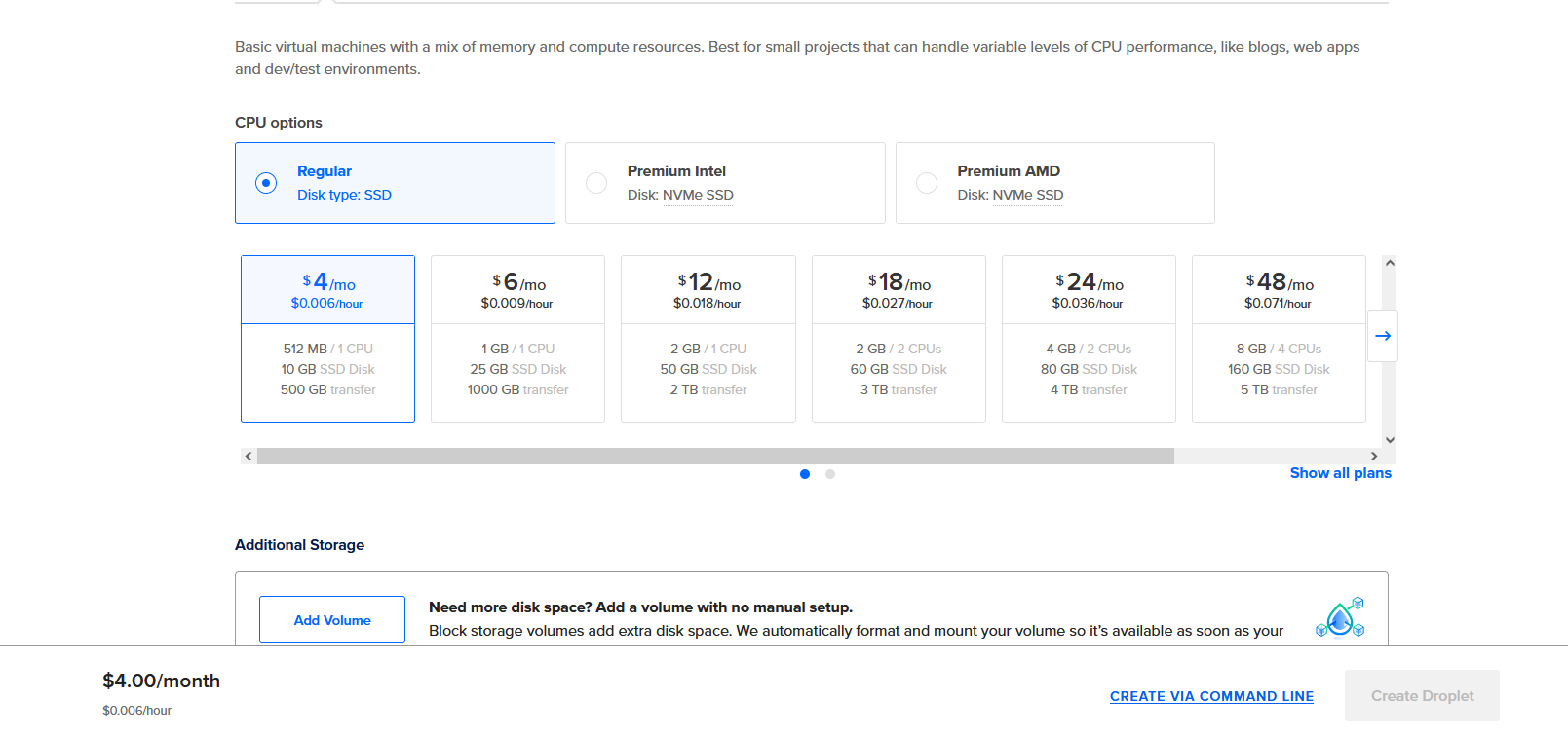Open Create via Command Line link

tap(1211, 696)
